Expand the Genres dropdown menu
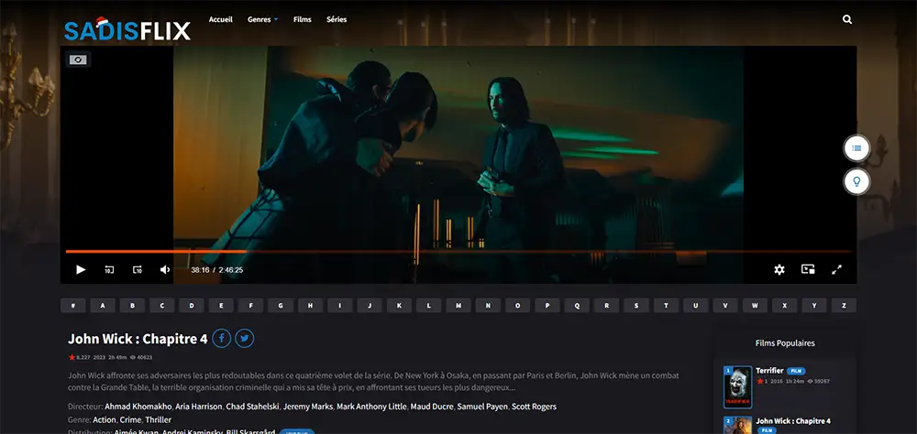 (x=262, y=19)
